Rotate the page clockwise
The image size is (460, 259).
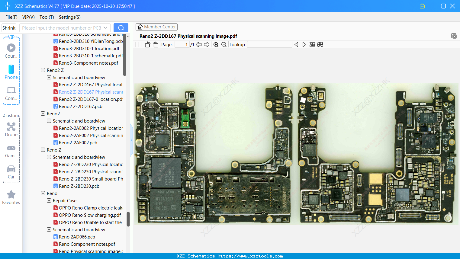tap(156, 45)
